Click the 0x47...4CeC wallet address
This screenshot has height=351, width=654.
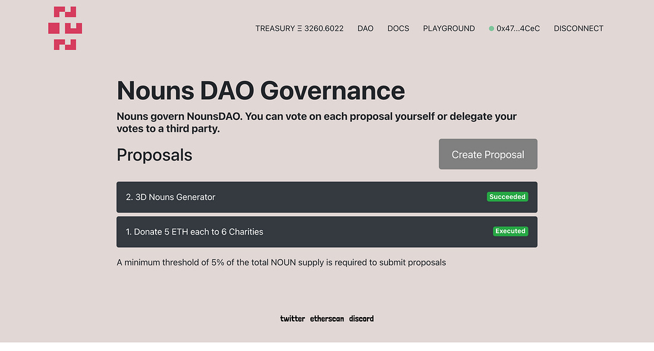(x=518, y=29)
